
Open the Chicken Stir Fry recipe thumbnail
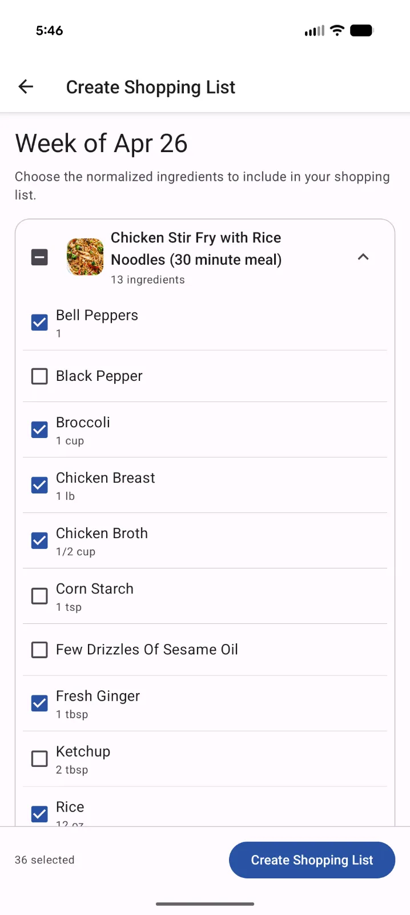[x=85, y=257]
